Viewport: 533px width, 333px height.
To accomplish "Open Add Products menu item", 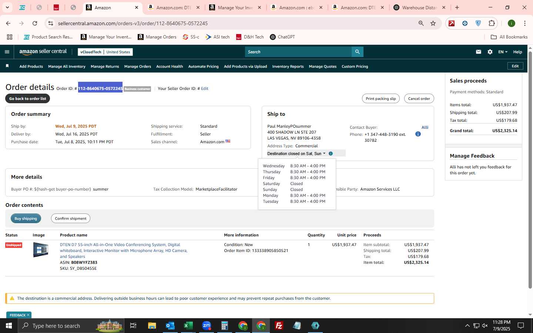I will pyautogui.click(x=31, y=67).
